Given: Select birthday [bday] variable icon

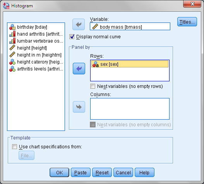Looking at the screenshot, I should click(x=12, y=27).
